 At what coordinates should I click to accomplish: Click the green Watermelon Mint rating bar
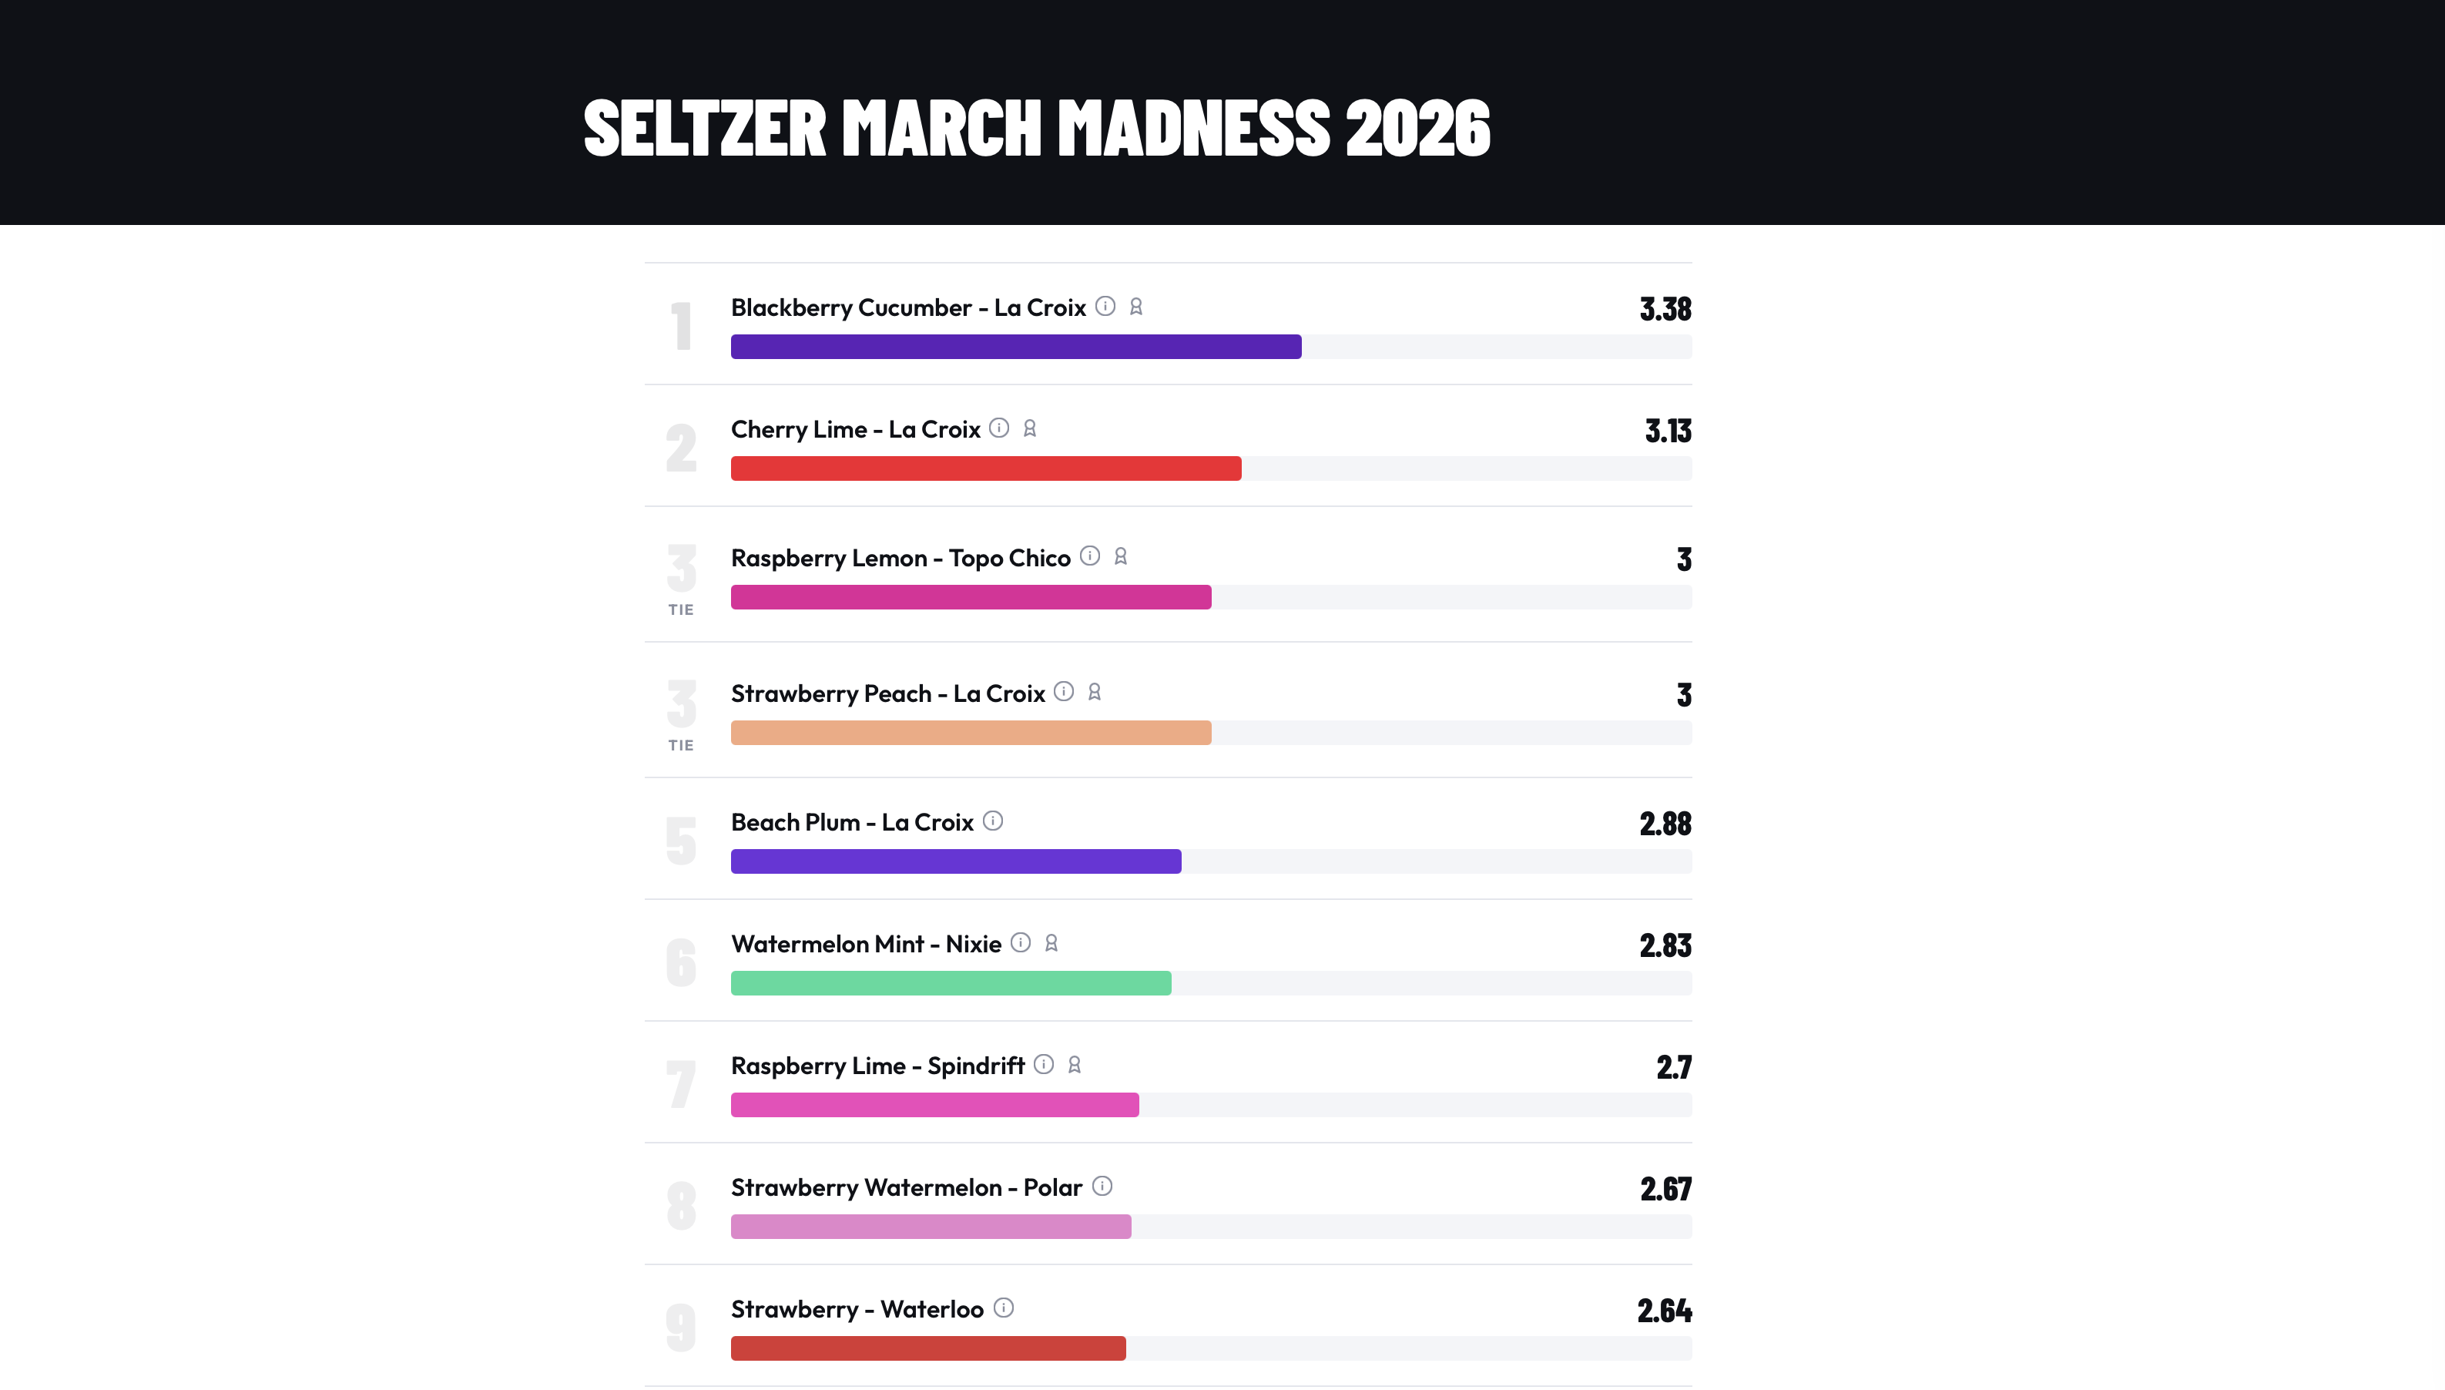coord(951,983)
